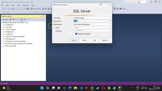
Task: Uncheck the Remember password checkbox
Action: click(76, 34)
